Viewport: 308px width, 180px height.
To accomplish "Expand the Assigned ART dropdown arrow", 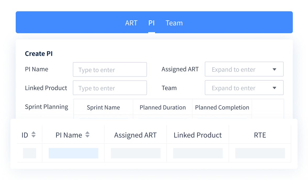I will point(274,69).
